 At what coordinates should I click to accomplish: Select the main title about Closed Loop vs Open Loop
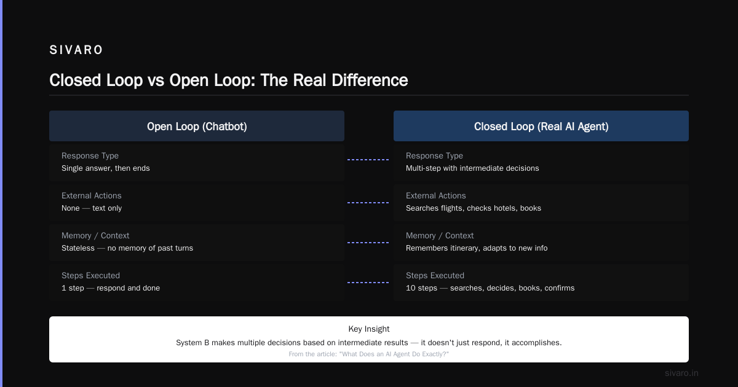pyautogui.click(x=229, y=80)
